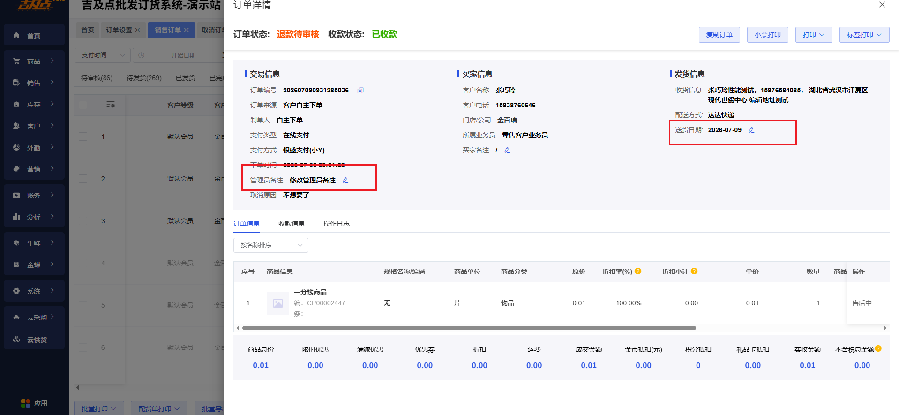
Task: Open the 支付时间 filter dropdown
Action: click(x=103, y=55)
